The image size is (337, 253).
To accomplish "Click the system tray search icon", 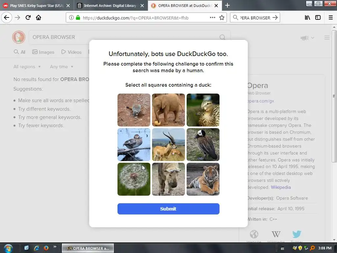I will click(313, 248).
